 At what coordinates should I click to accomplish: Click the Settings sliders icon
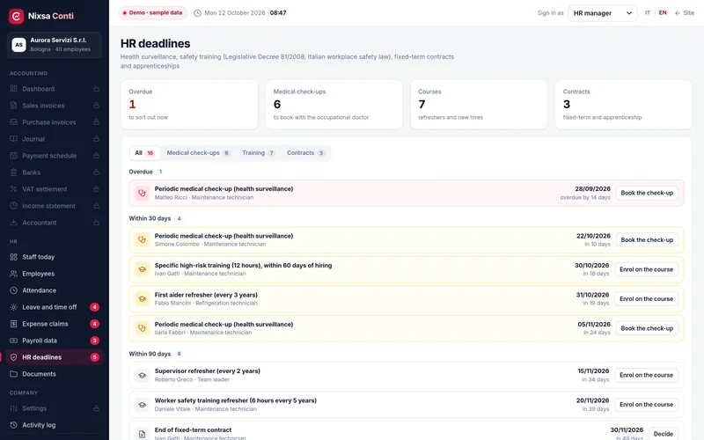click(x=13, y=408)
